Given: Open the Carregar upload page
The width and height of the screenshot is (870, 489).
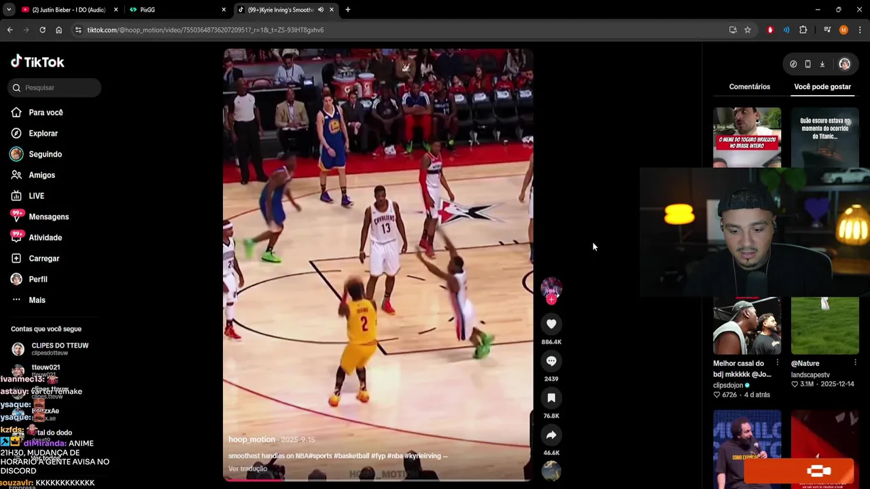Looking at the screenshot, I should tap(43, 259).
